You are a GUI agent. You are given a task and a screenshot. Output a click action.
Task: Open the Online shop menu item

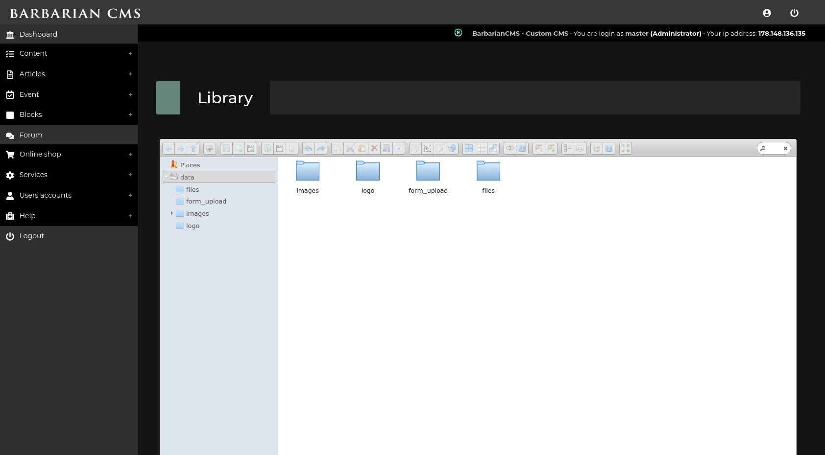(69, 154)
